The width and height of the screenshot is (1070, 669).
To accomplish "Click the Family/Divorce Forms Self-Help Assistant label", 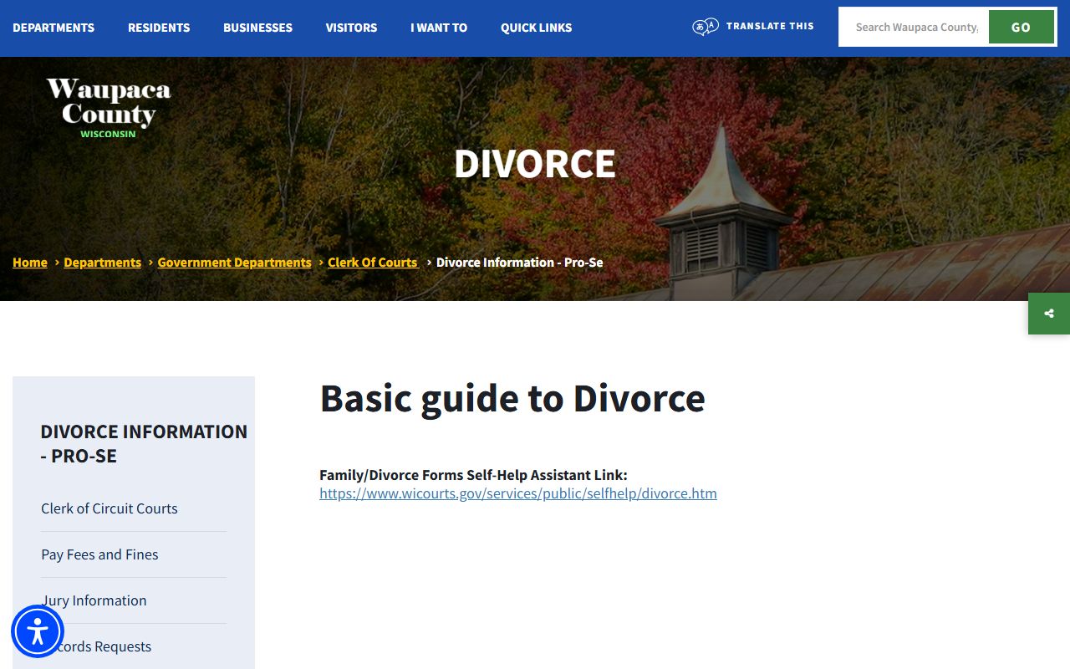I will point(473,475).
